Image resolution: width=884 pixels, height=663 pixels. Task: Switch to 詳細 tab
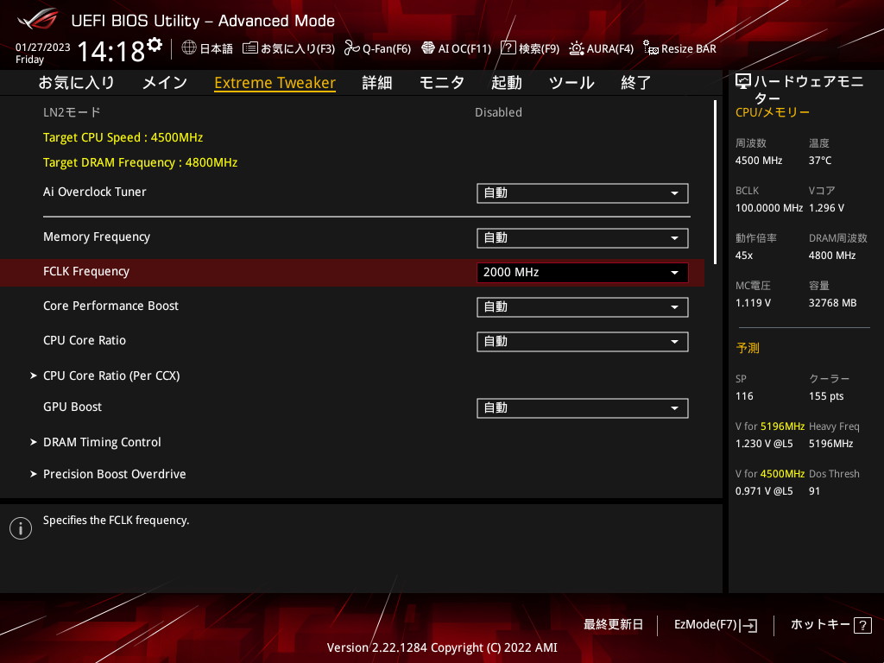click(x=377, y=83)
